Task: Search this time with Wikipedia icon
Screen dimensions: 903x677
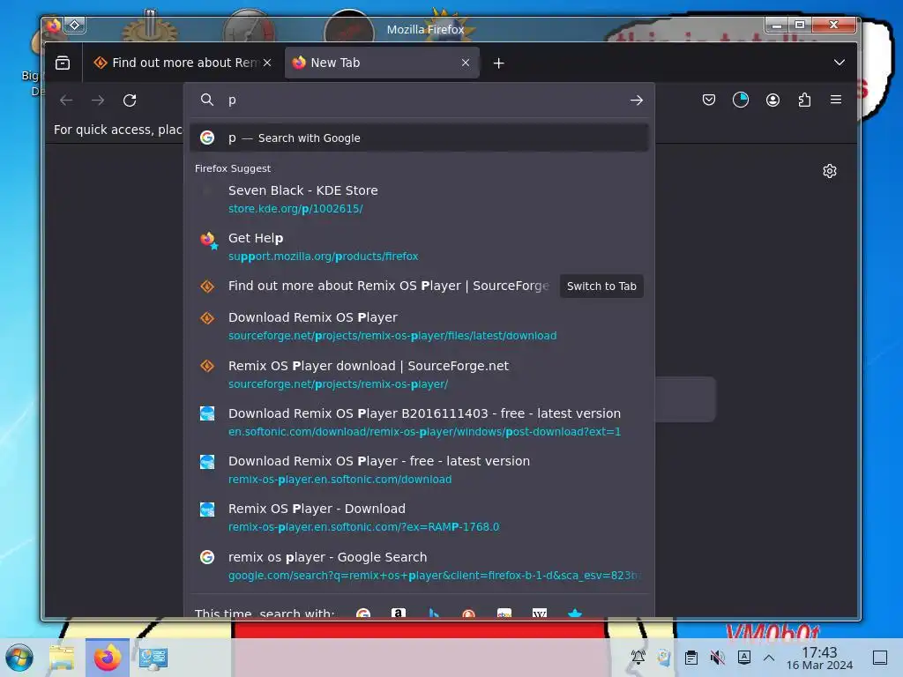Action: click(540, 613)
